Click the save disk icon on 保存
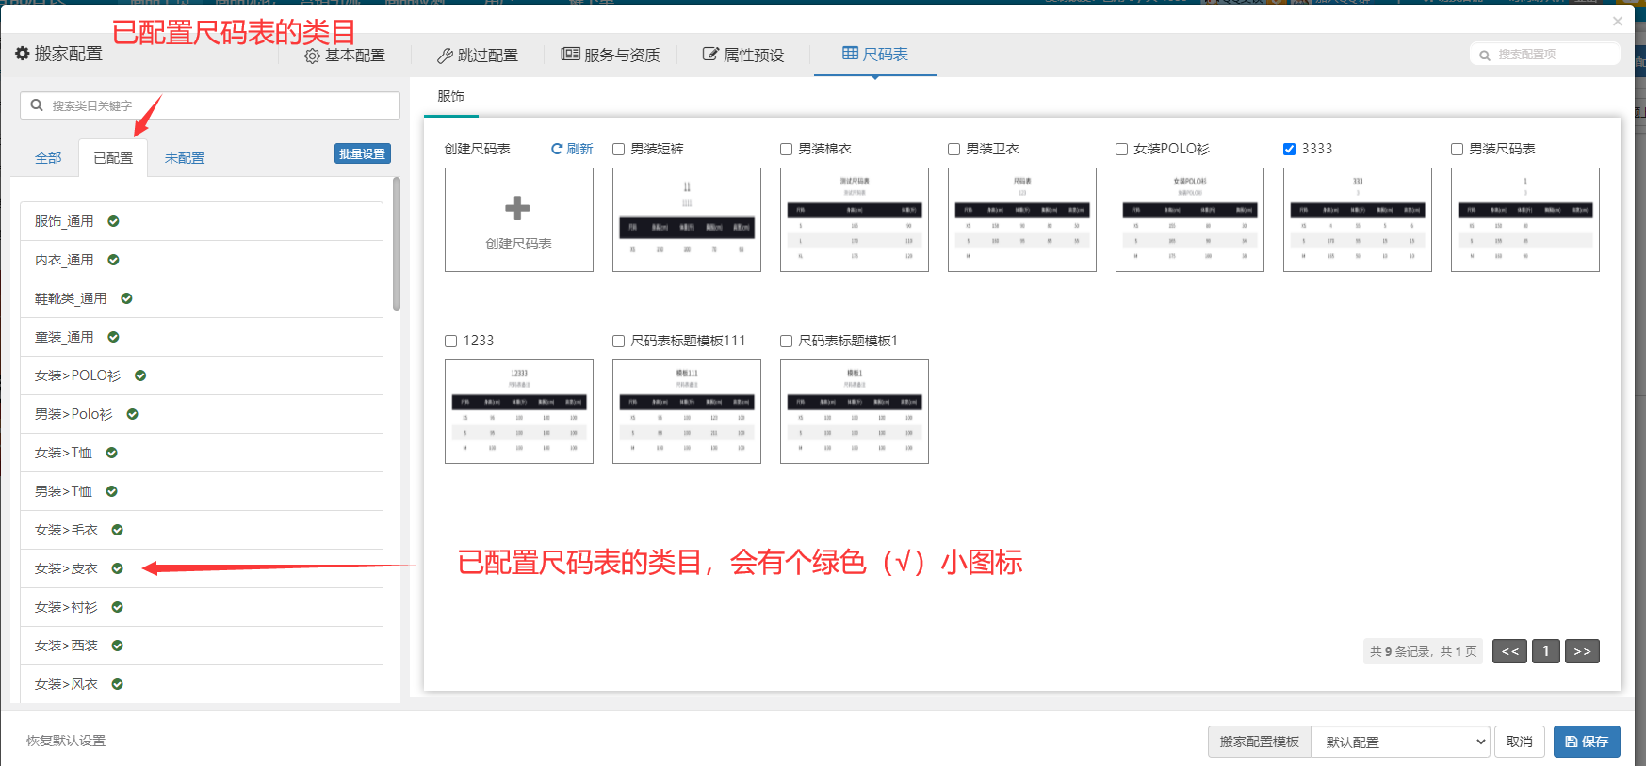The image size is (1646, 766). pos(1571,742)
